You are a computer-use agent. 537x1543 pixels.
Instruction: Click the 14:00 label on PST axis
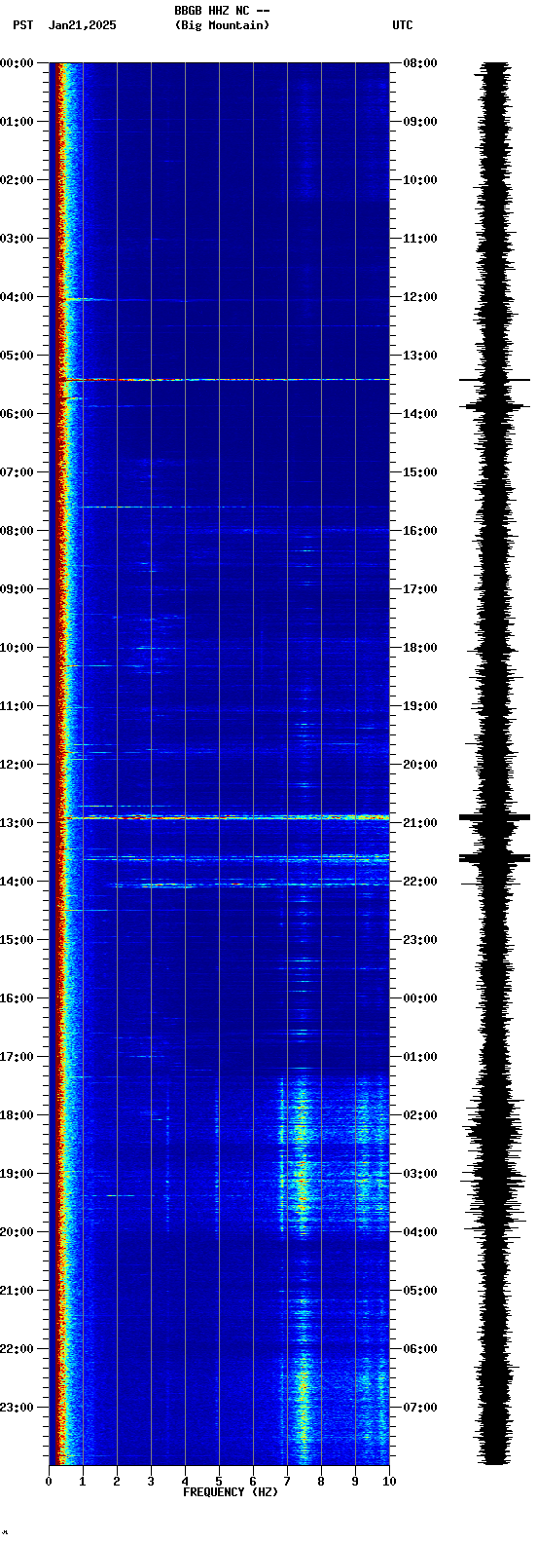(17, 882)
